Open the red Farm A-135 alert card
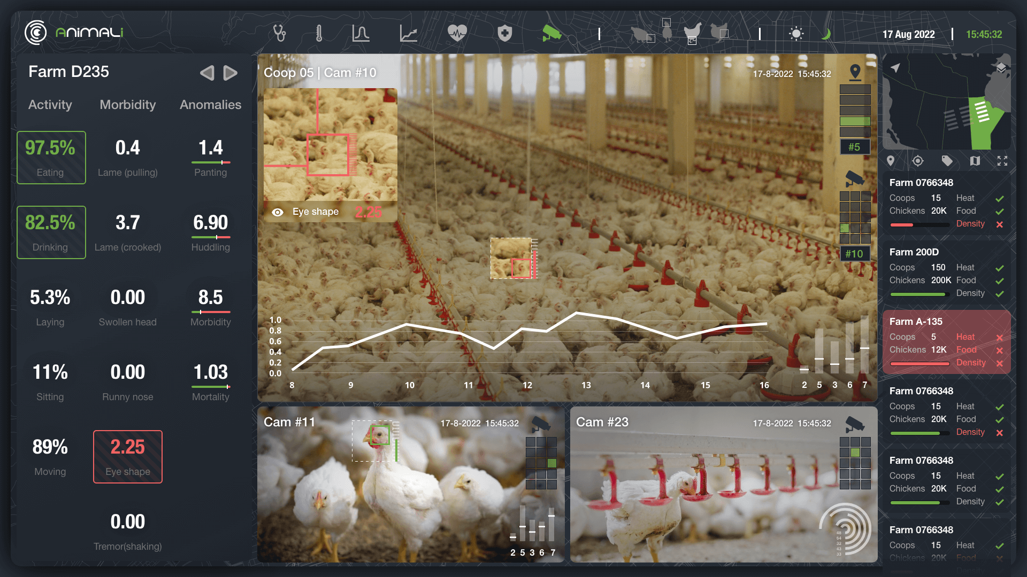Screen dimensions: 1027x577 (x=946, y=342)
